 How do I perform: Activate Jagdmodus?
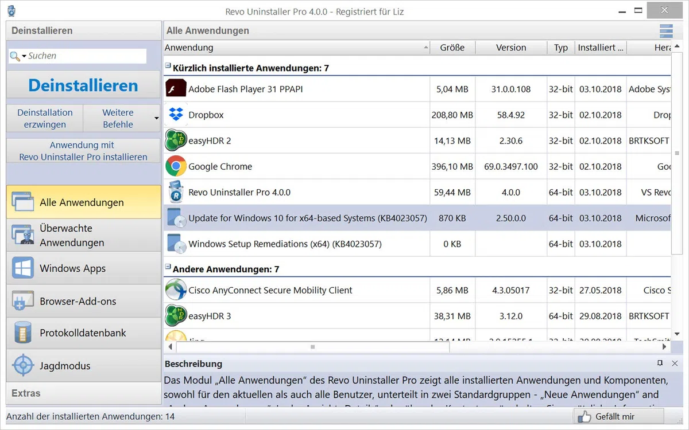pyautogui.click(x=83, y=365)
